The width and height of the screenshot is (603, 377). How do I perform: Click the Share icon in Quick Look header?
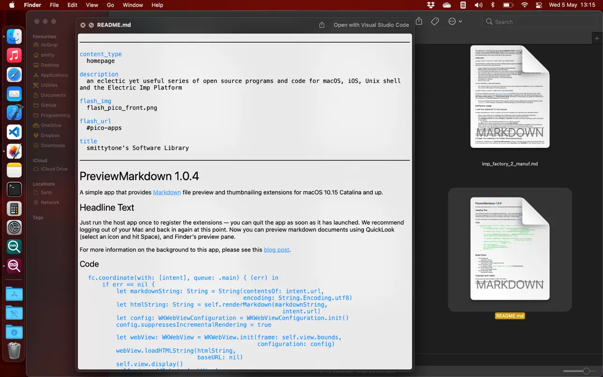coord(322,25)
